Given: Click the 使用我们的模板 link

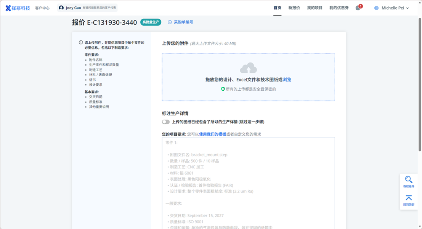Looking at the screenshot, I should click(x=212, y=134).
